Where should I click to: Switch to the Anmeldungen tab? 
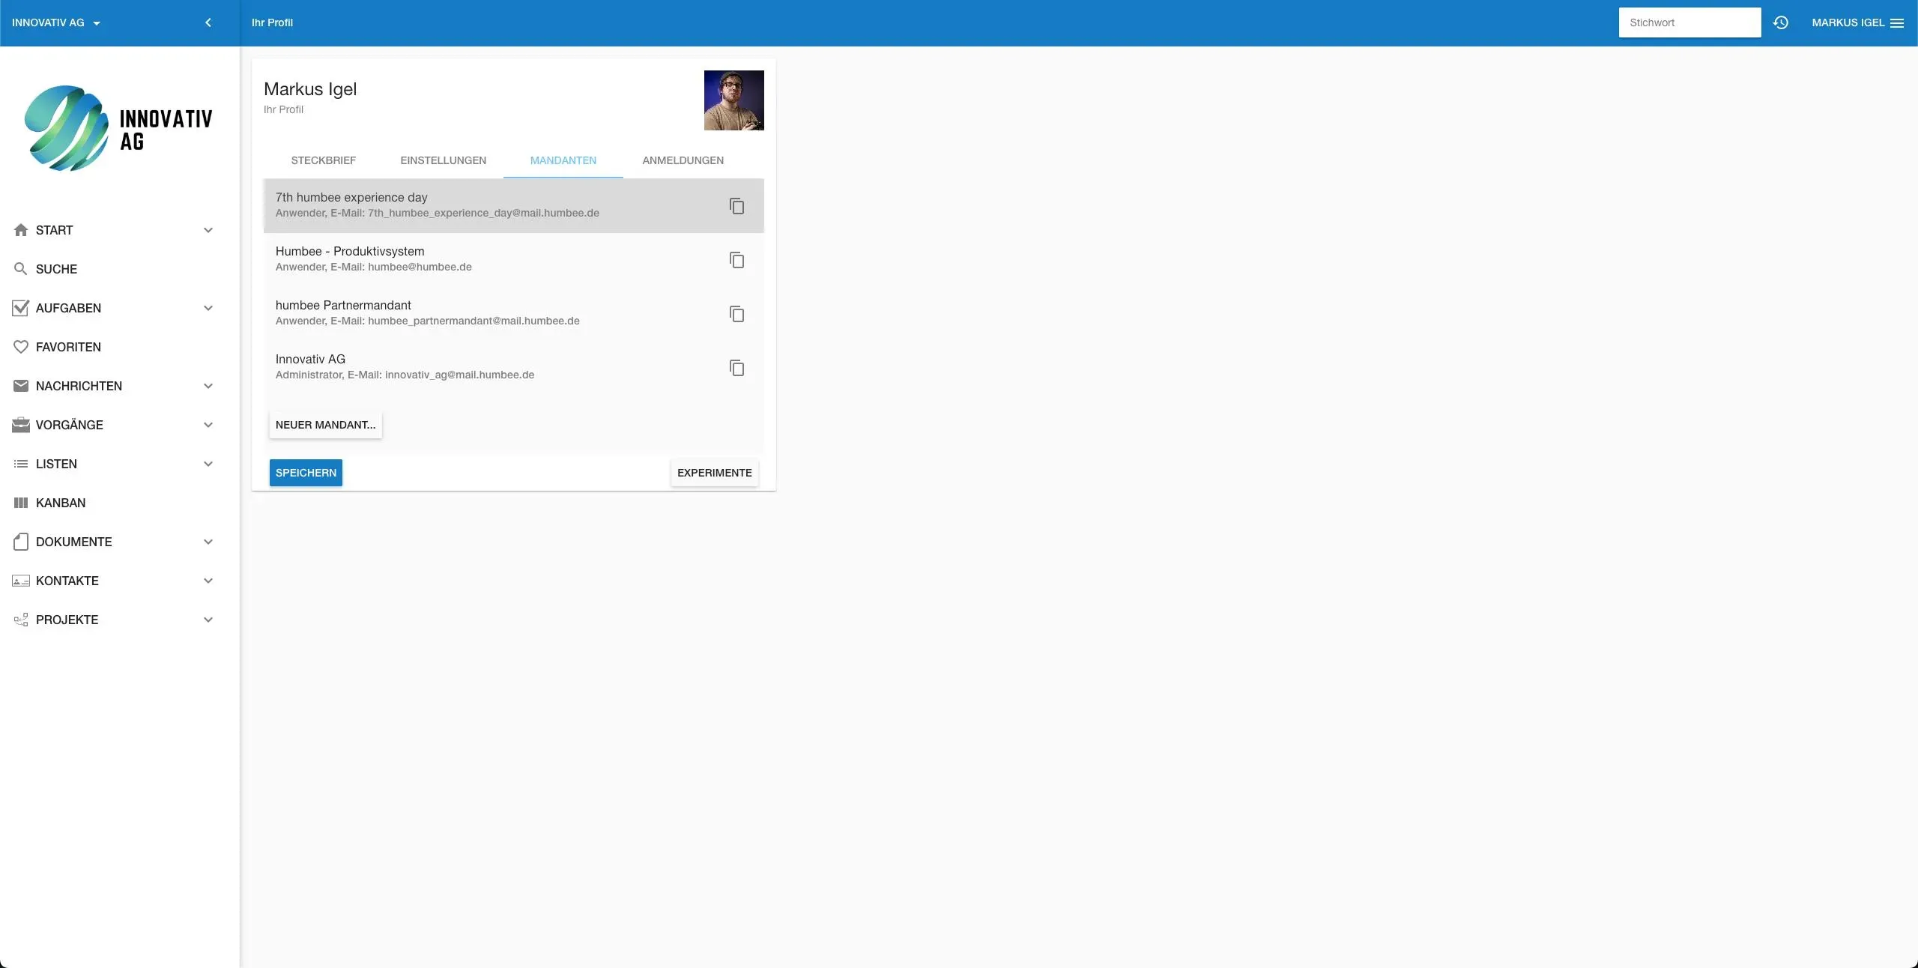click(x=683, y=160)
